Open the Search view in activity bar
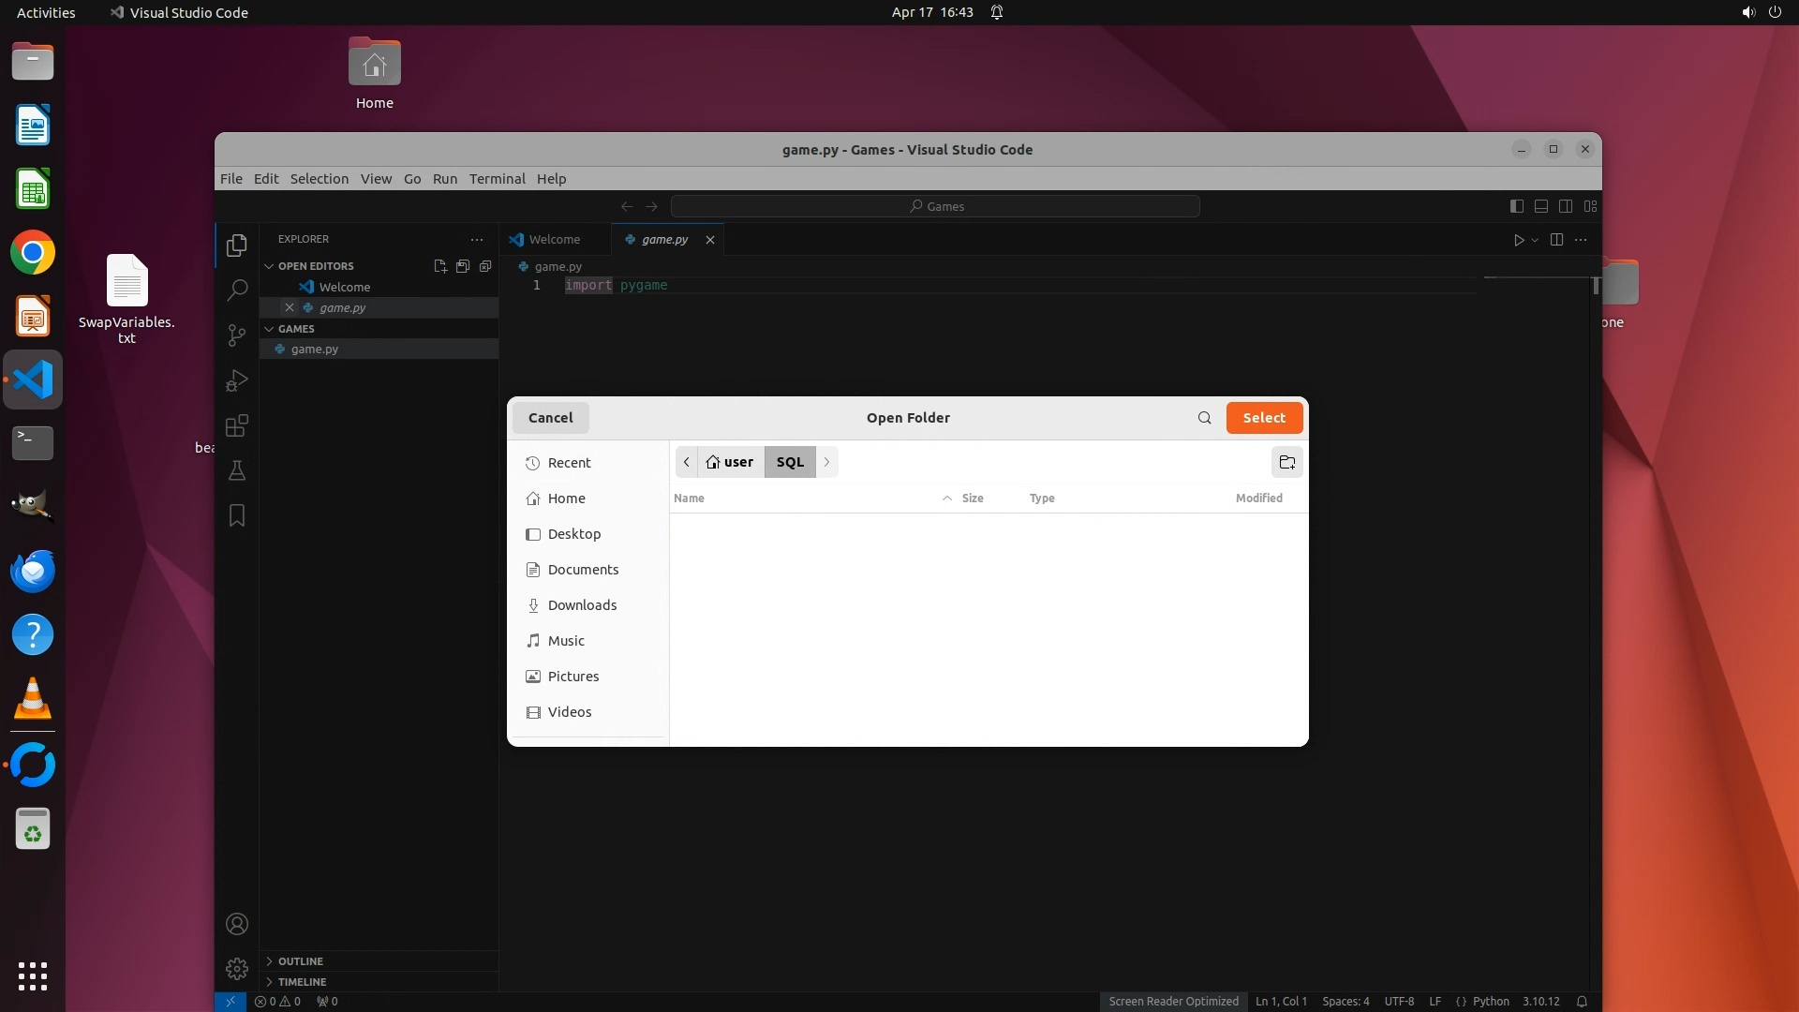 pyautogui.click(x=237, y=290)
